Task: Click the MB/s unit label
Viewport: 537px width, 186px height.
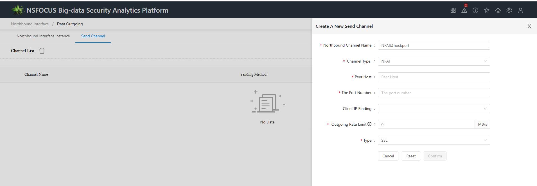Action: [482, 124]
